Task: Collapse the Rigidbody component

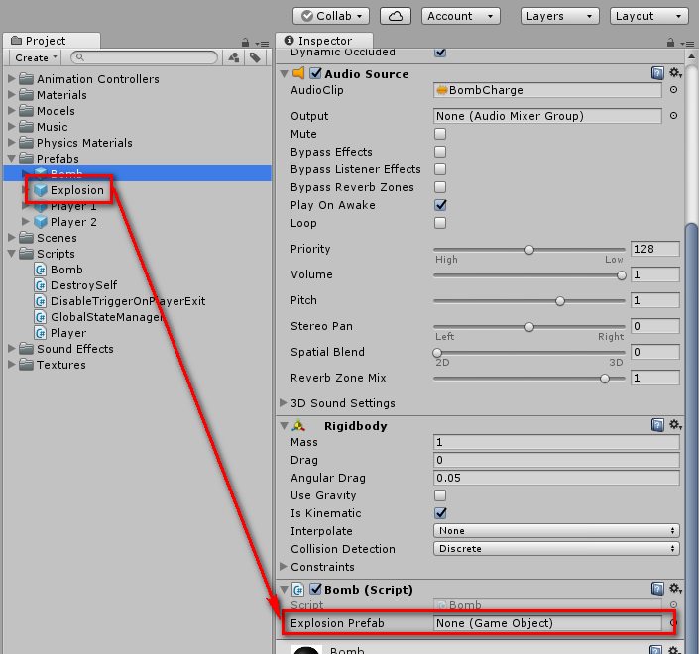Action: pyautogui.click(x=284, y=426)
